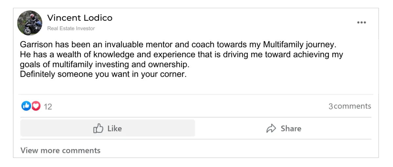This screenshot has height=167, width=393.
Task: Open the 3 comments link
Action: (349, 106)
